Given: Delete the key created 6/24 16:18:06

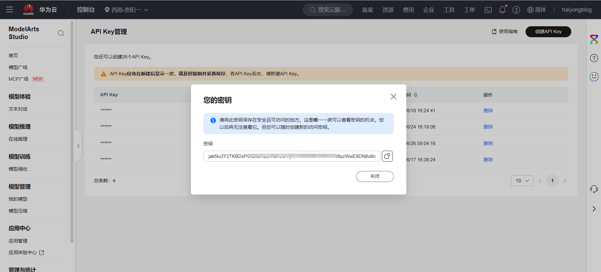Looking at the screenshot, I should [x=488, y=127].
